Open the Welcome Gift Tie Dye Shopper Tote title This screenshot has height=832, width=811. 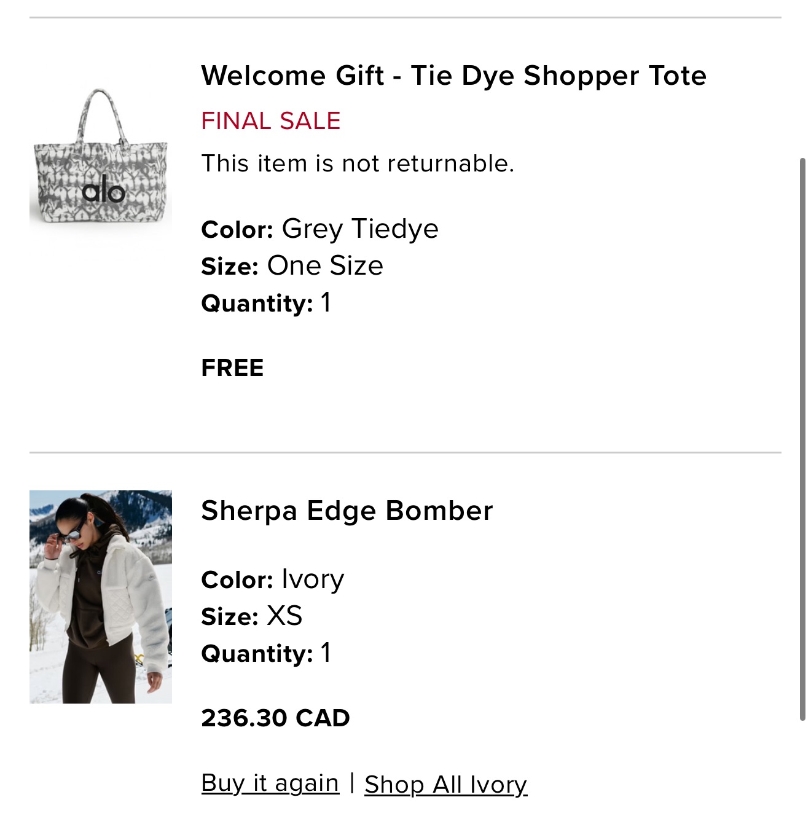click(453, 76)
